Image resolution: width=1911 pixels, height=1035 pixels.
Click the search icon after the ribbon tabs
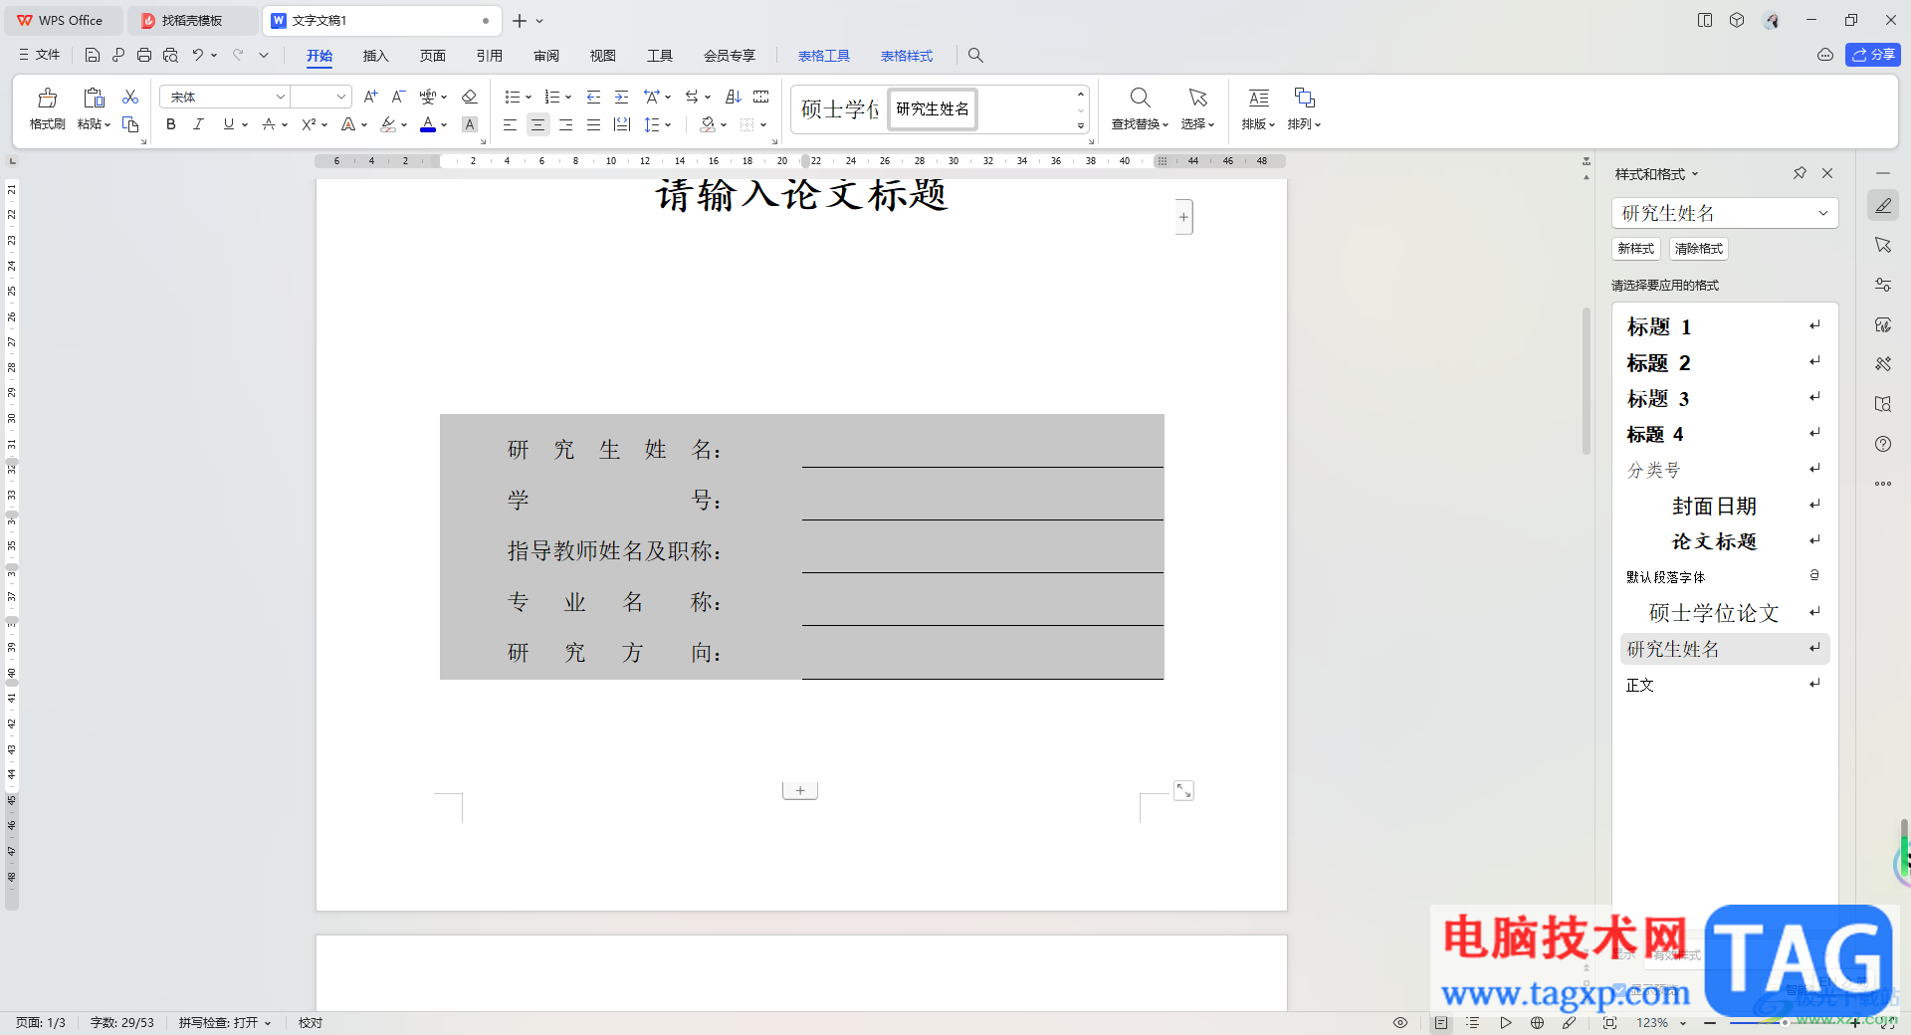[975, 56]
